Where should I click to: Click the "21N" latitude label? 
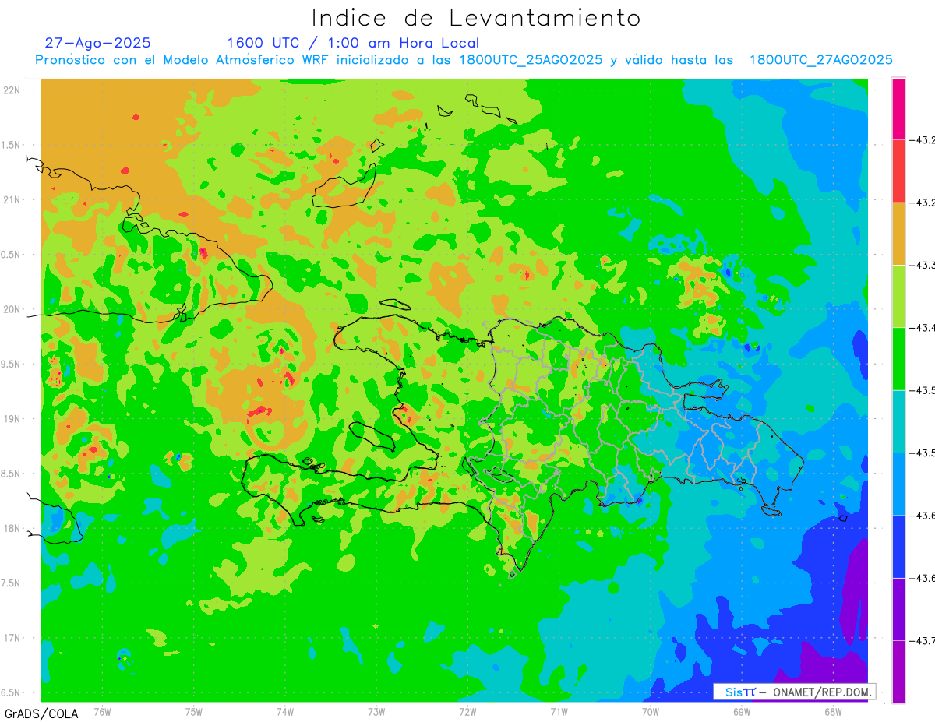pos(12,199)
